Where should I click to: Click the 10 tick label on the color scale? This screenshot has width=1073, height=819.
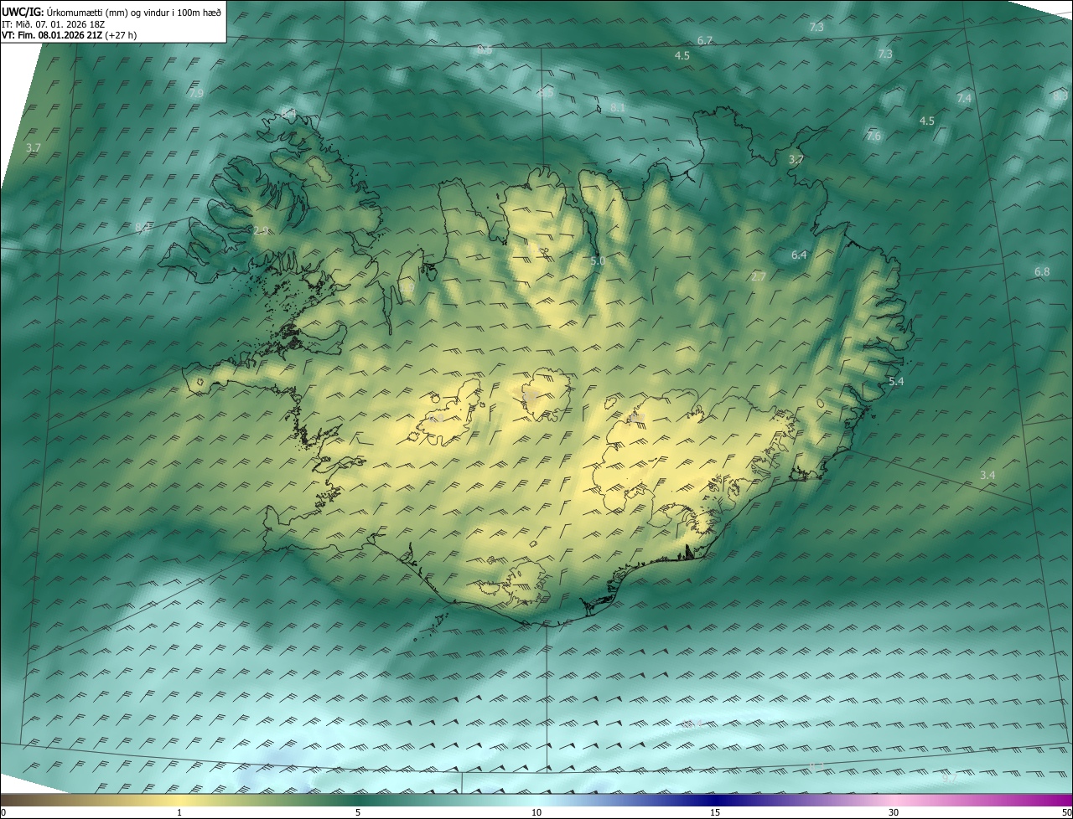coord(536,812)
